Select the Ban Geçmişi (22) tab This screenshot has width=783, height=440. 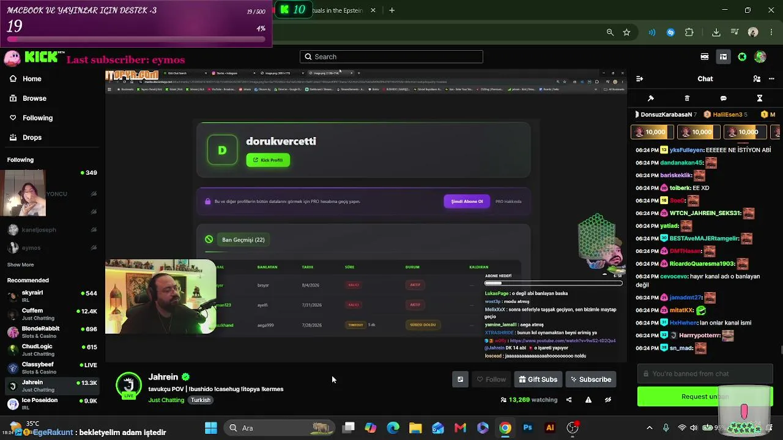pos(243,240)
